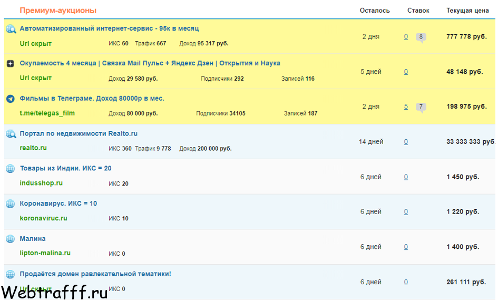The width and height of the screenshot is (498, 300).
Task: Click the price 1 450 руб.
Action: coord(463,177)
